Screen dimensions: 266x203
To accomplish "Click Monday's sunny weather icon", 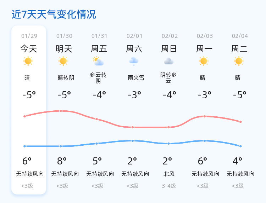I will [204, 61].
